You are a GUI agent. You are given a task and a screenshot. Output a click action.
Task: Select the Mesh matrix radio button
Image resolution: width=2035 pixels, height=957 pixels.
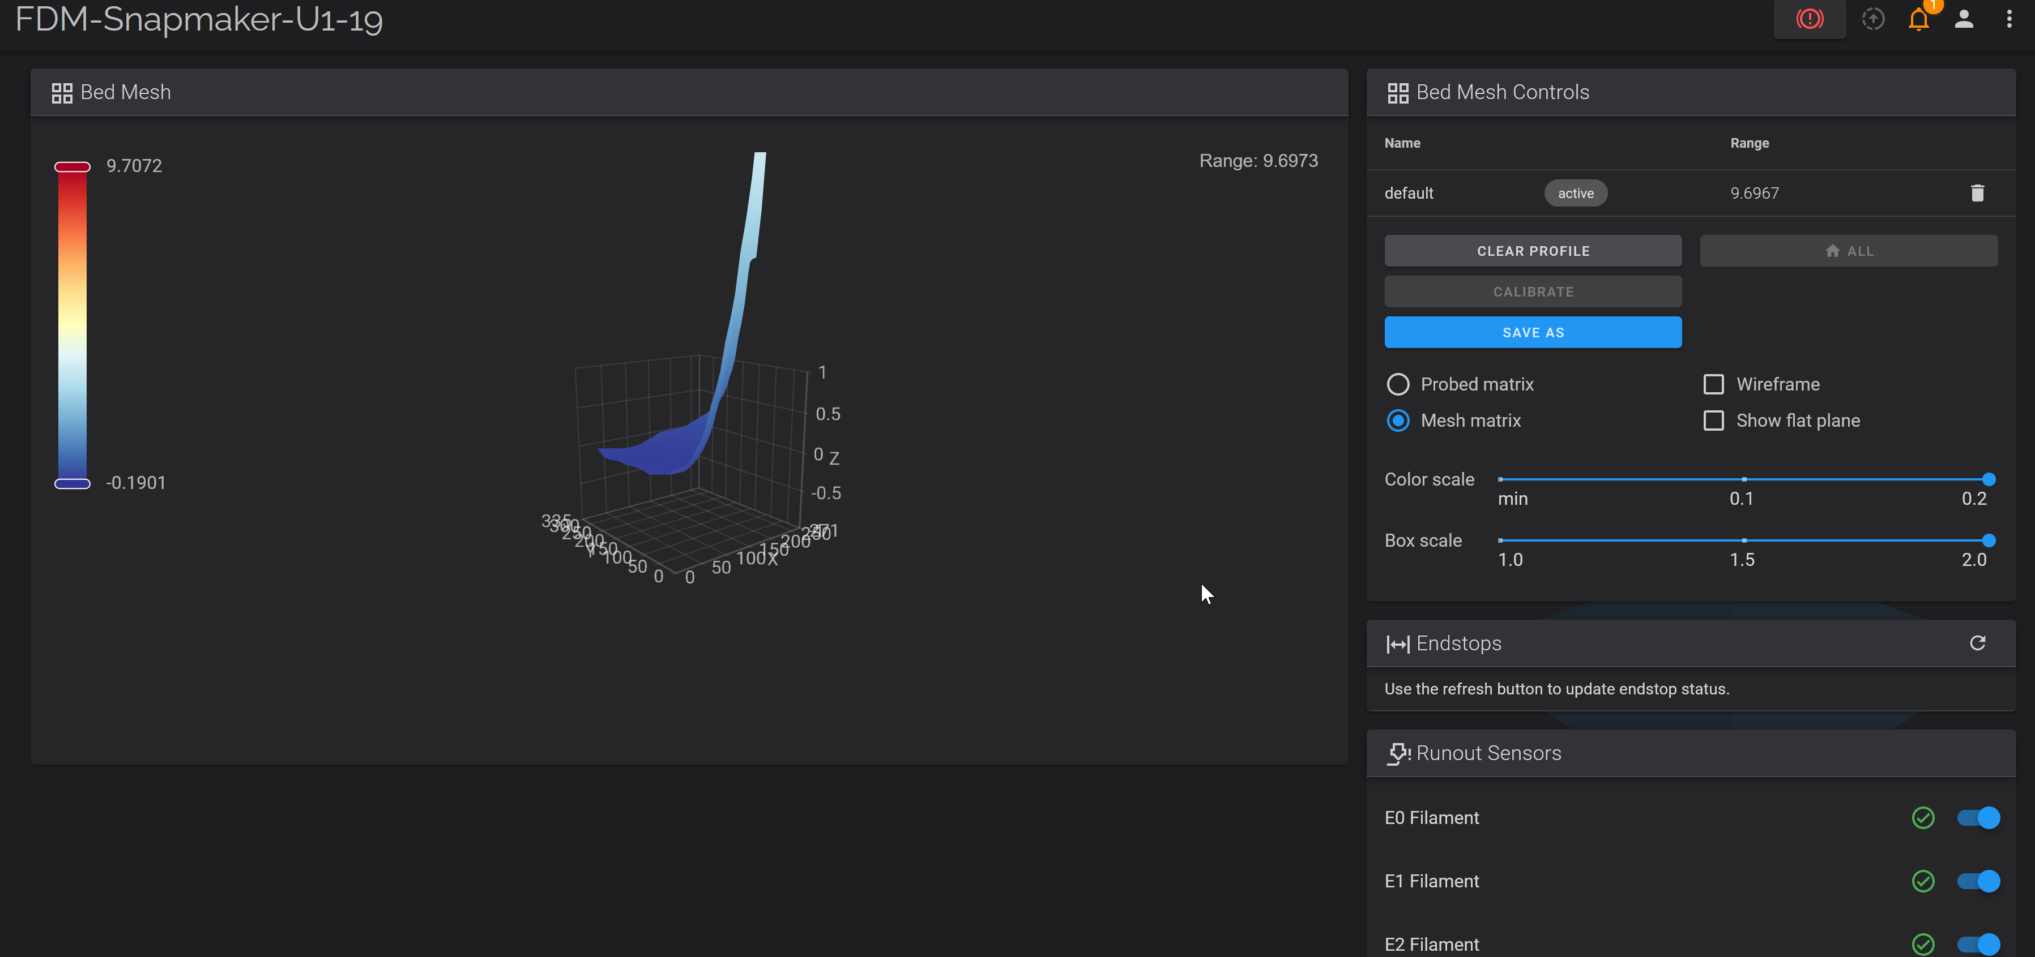(1398, 421)
